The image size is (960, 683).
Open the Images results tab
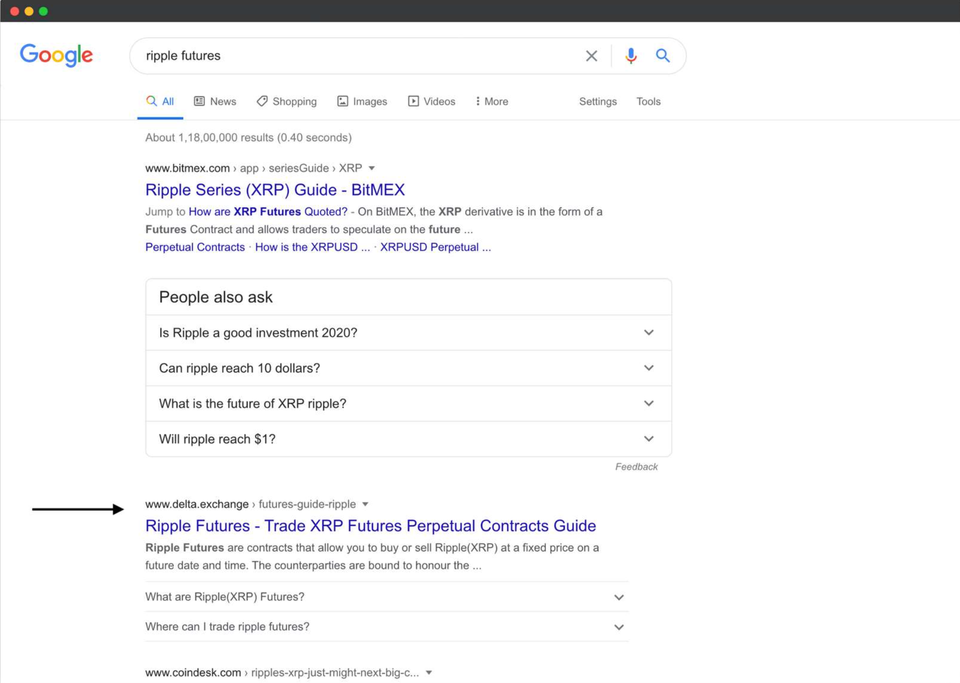coord(362,101)
